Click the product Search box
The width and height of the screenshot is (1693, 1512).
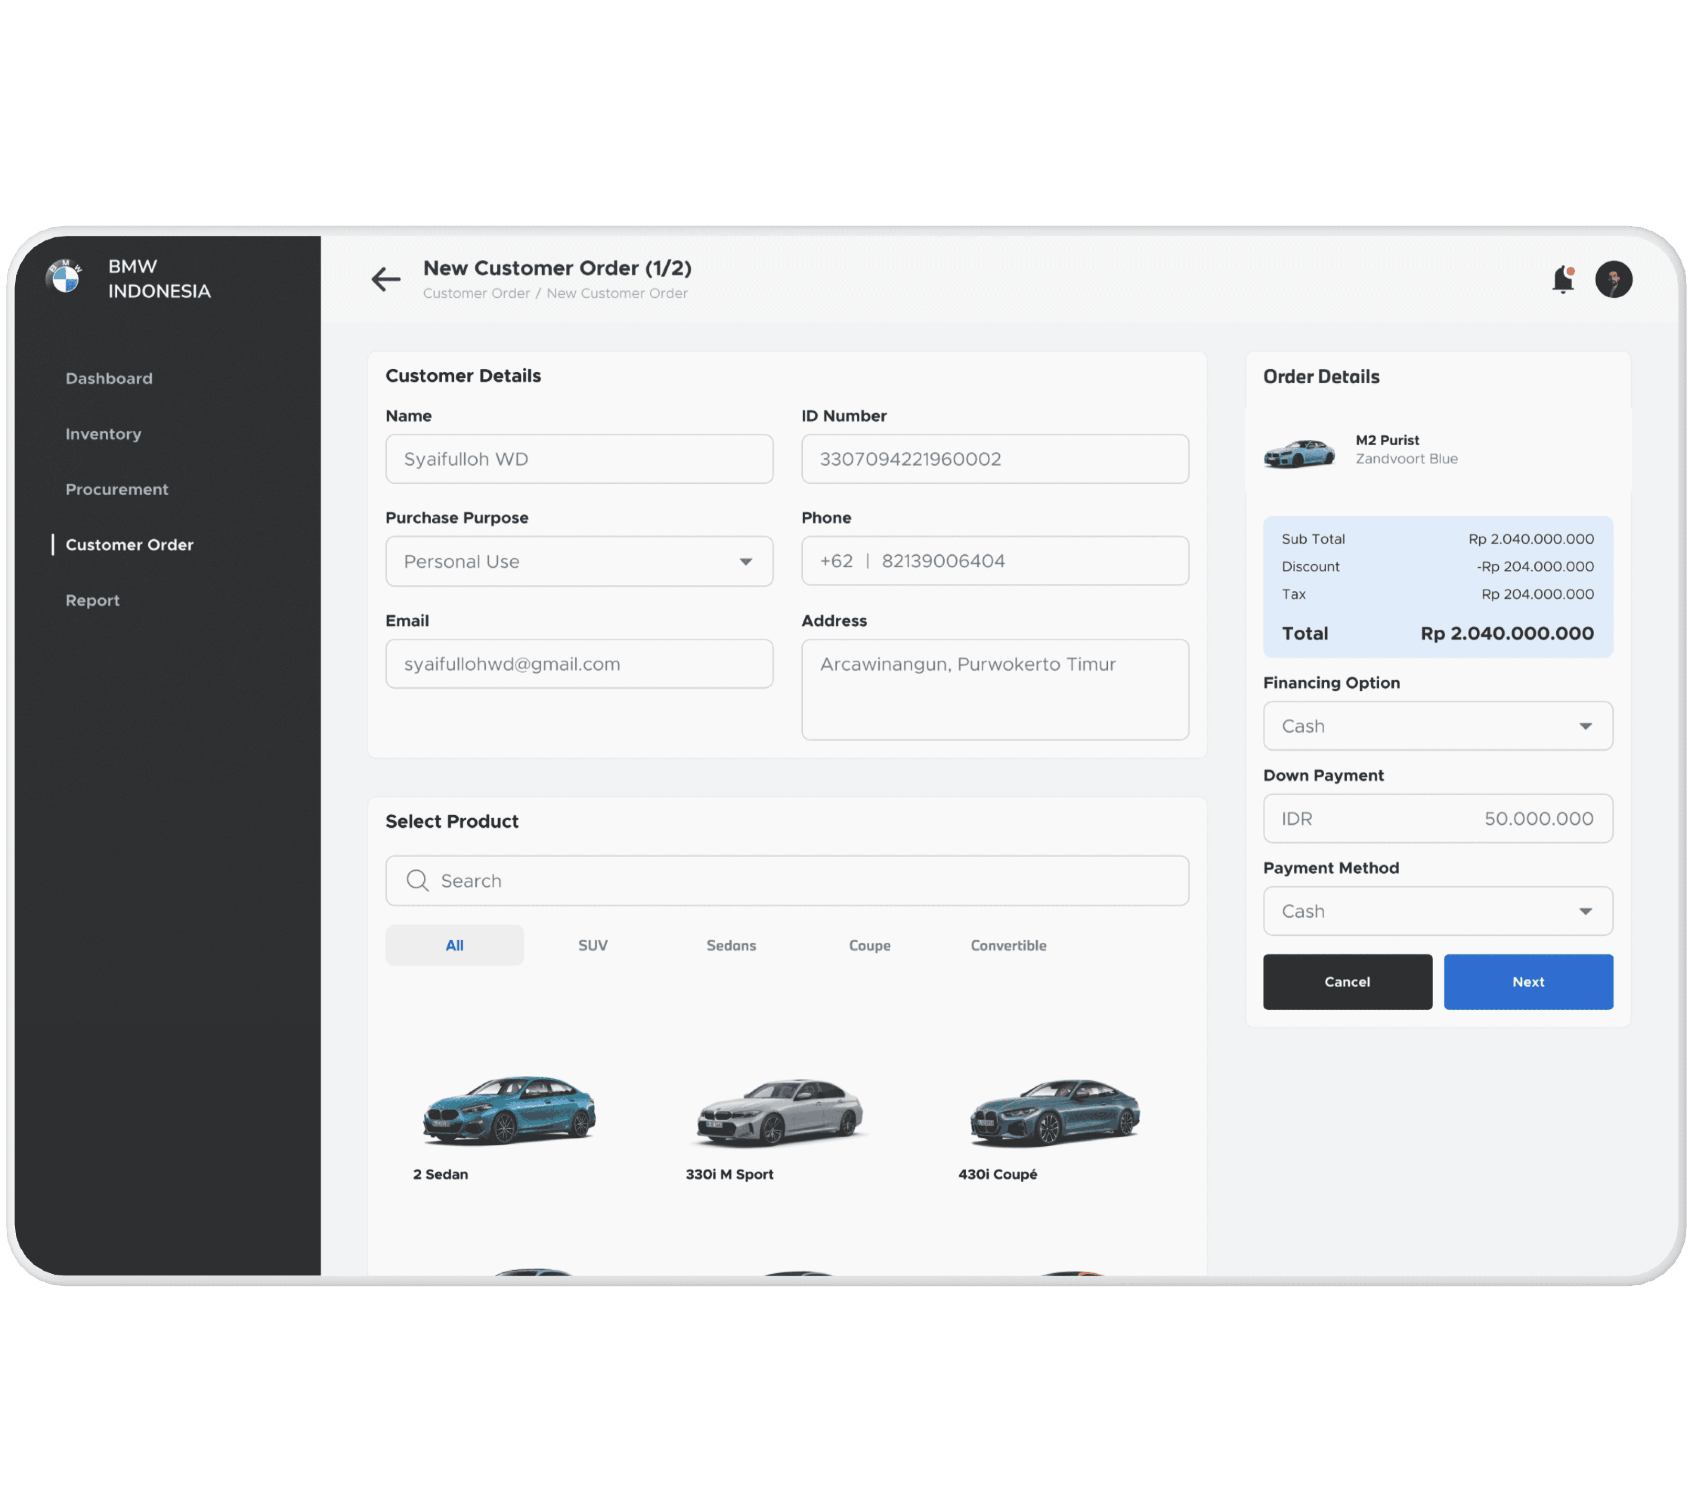pos(787,881)
